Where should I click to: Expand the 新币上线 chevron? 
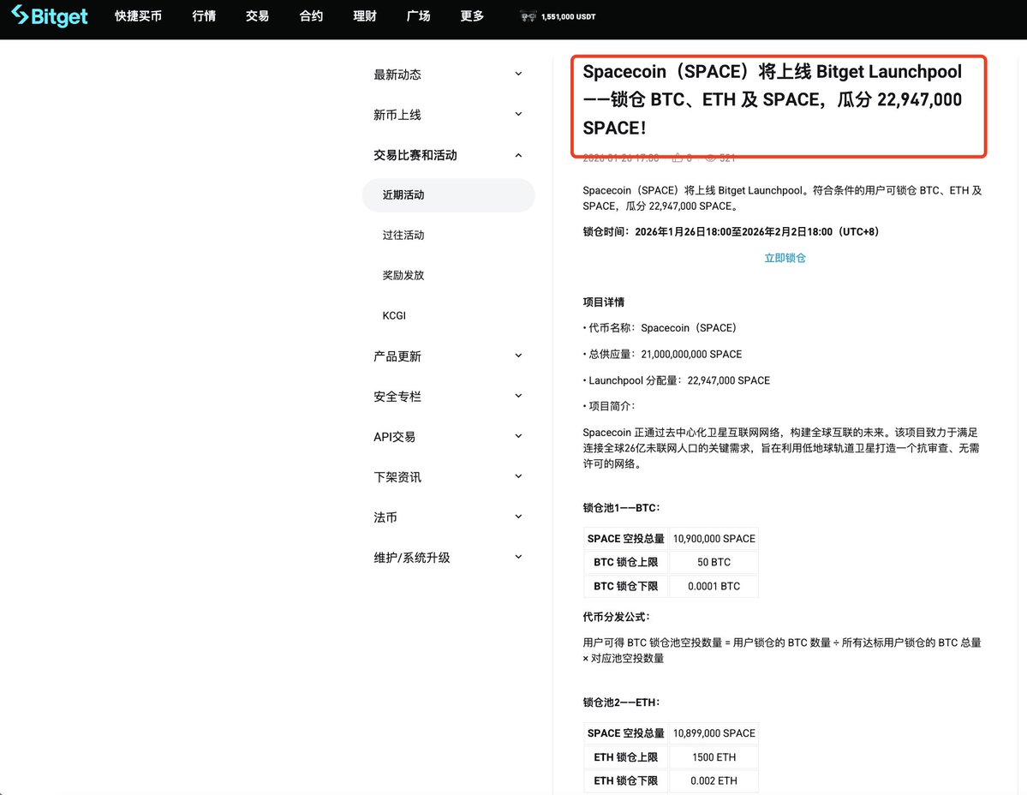[x=518, y=115]
